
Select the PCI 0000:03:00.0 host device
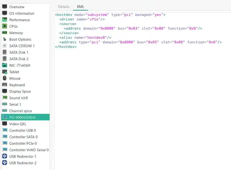click(x=25, y=117)
